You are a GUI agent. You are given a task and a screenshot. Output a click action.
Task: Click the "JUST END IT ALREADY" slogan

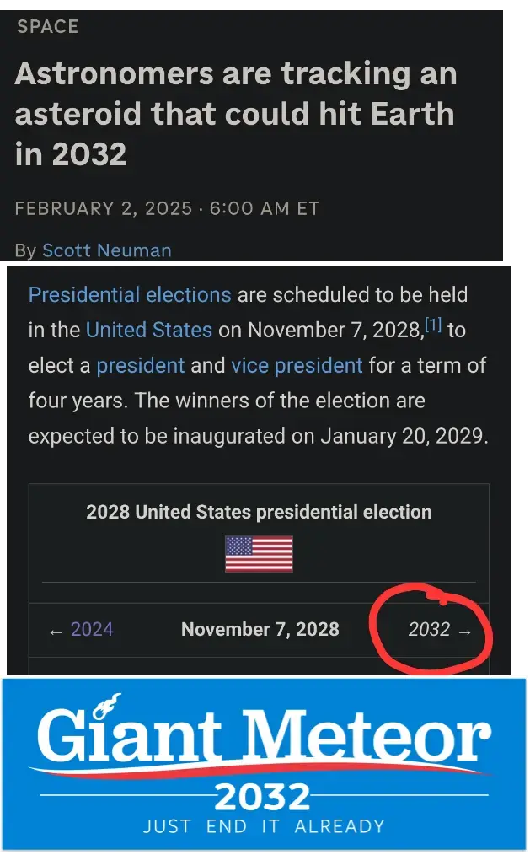(264, 826)
